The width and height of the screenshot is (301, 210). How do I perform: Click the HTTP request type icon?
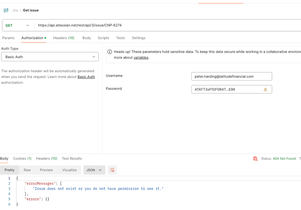tap(6, 10)
